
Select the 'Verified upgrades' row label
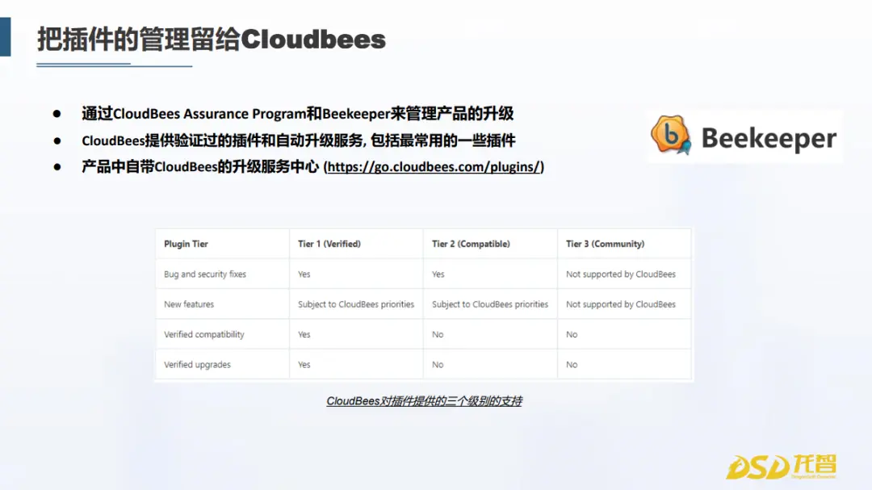tap(197, 365)
